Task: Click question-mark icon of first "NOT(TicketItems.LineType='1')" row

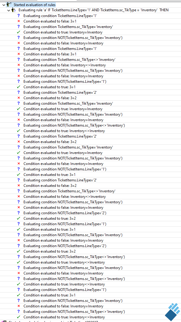Action: click(19, 82)
